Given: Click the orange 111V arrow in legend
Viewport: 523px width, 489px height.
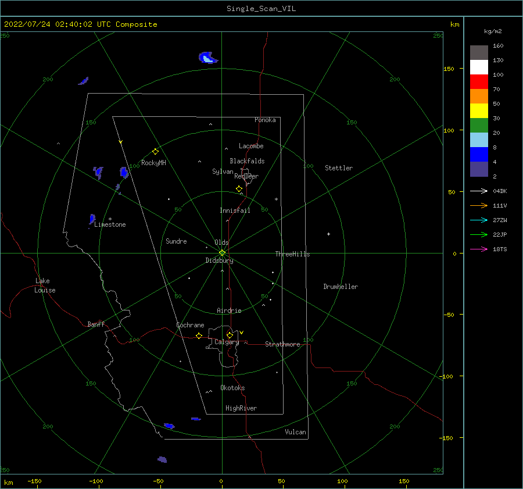Looking at the screenshot, I should (x=479, y=206).
